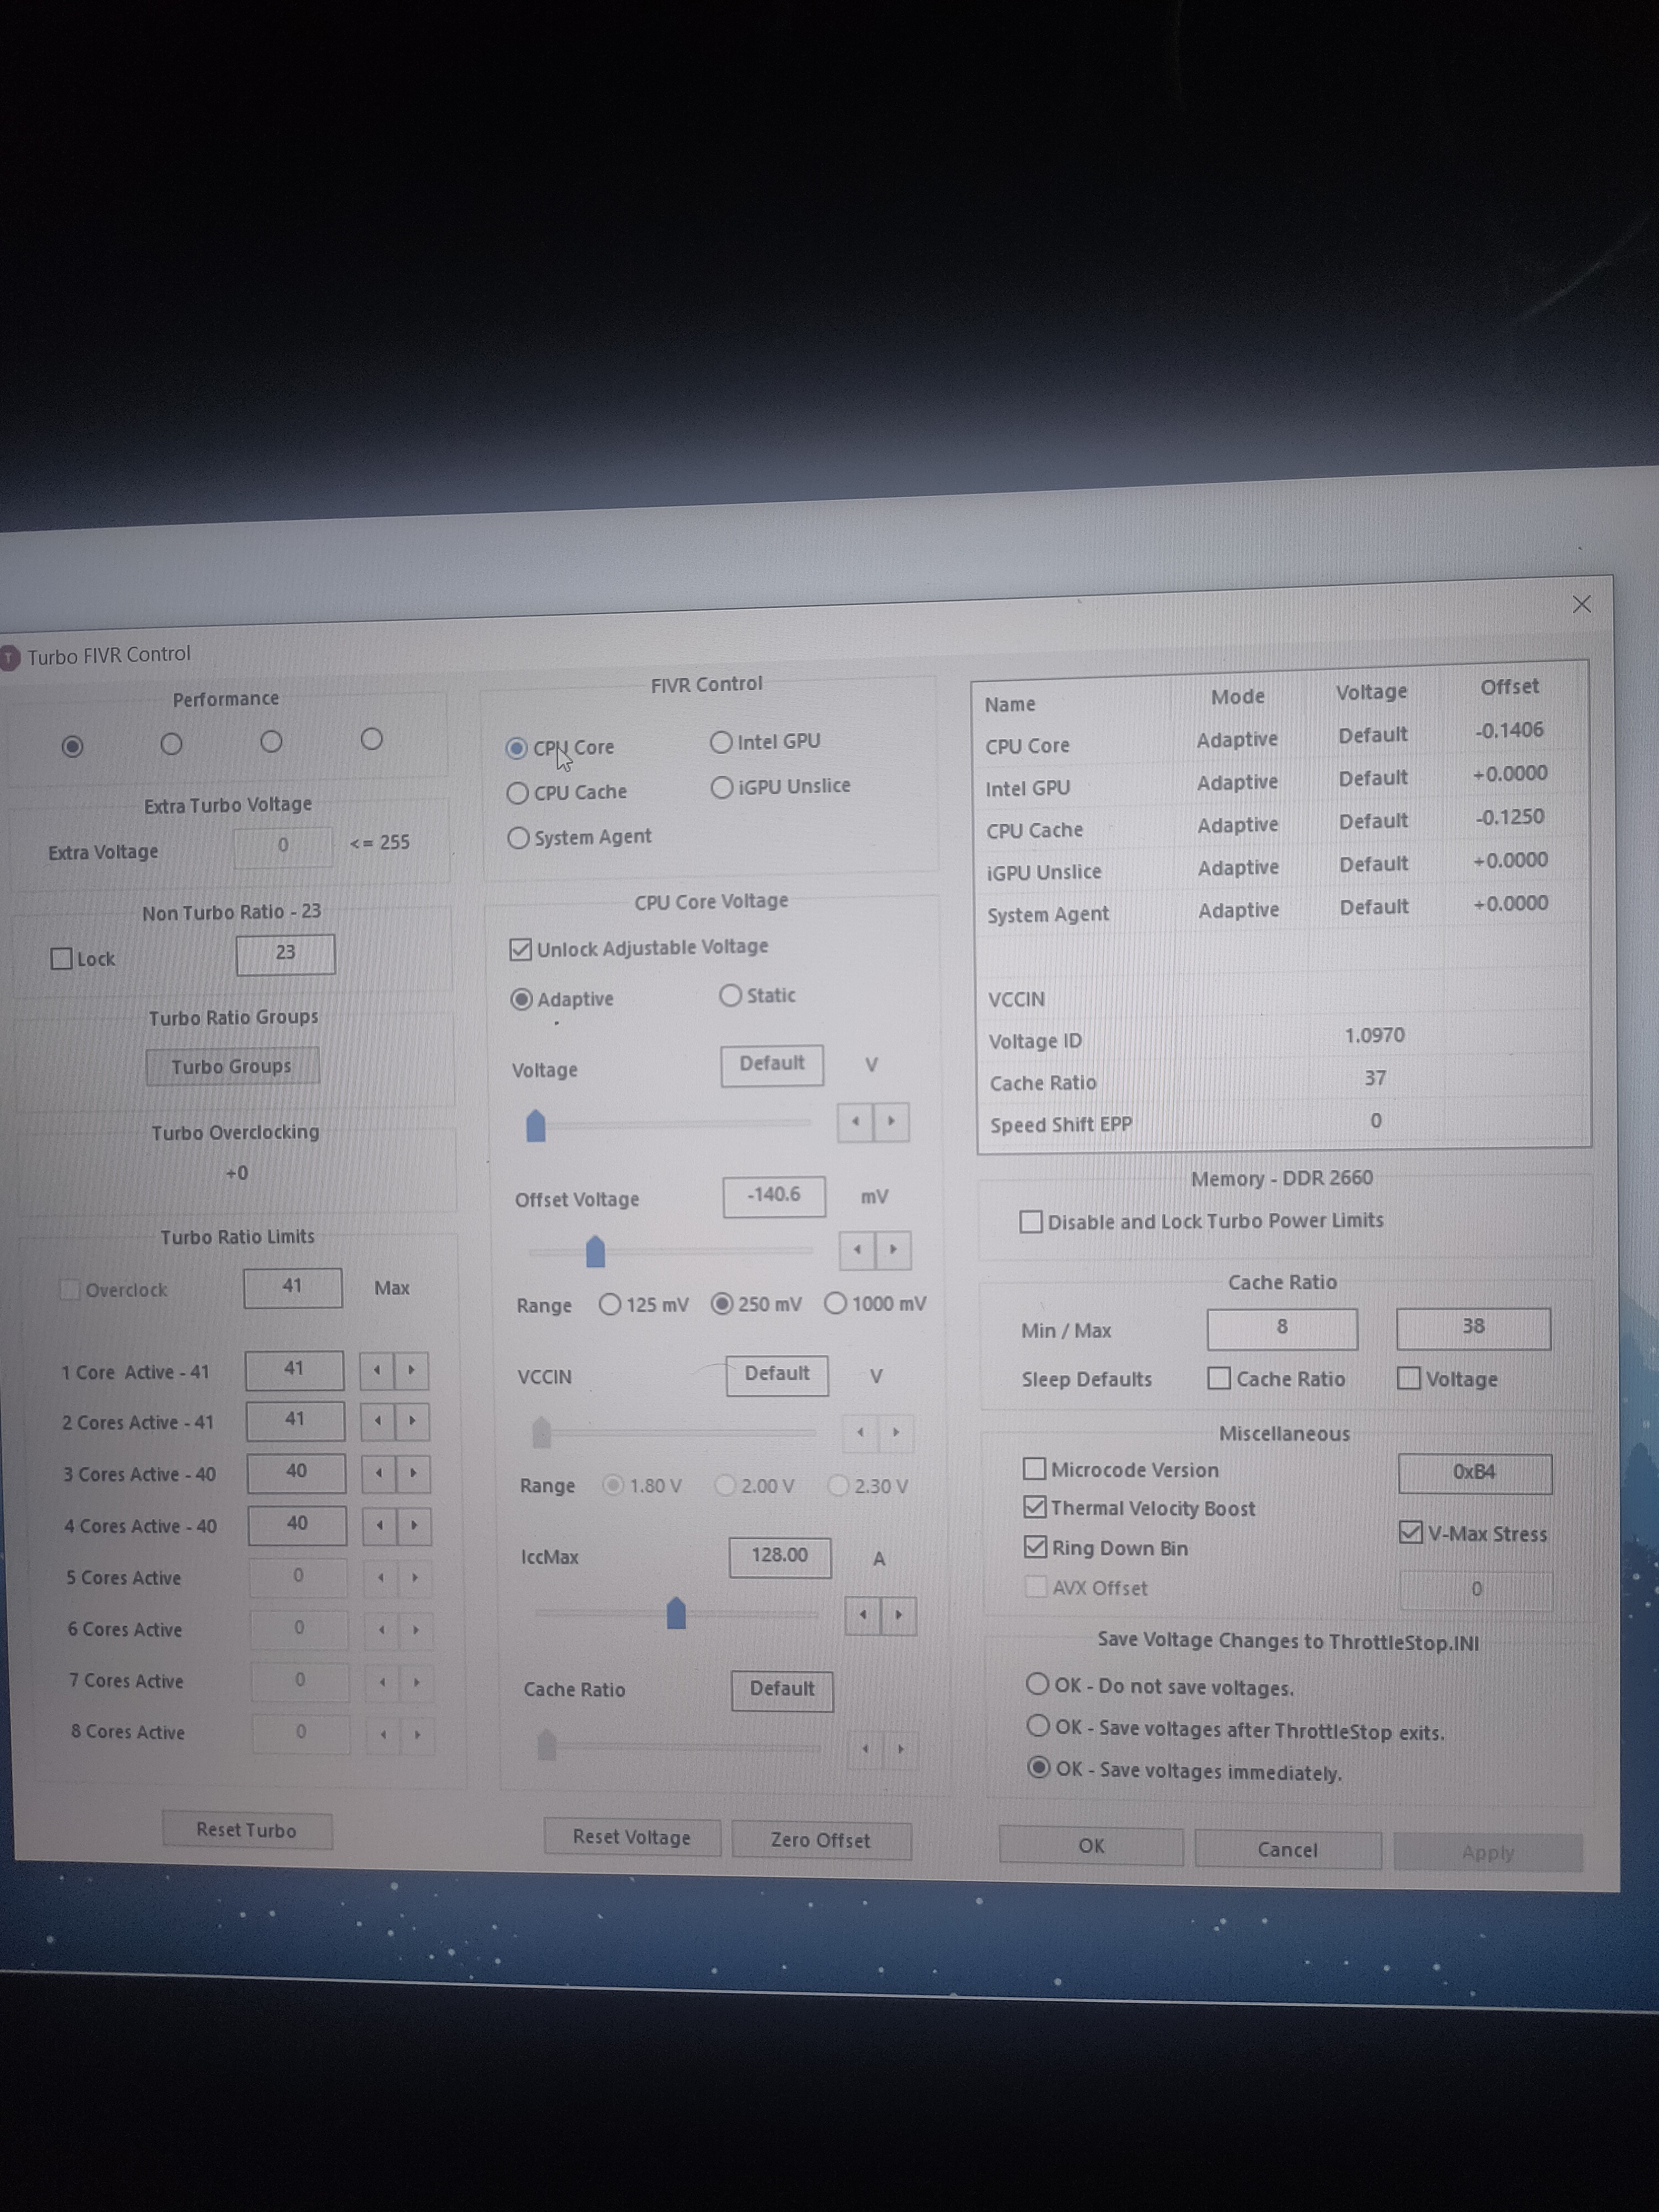Uncheck Thermal Velocity Boost

(1035, 1507)
